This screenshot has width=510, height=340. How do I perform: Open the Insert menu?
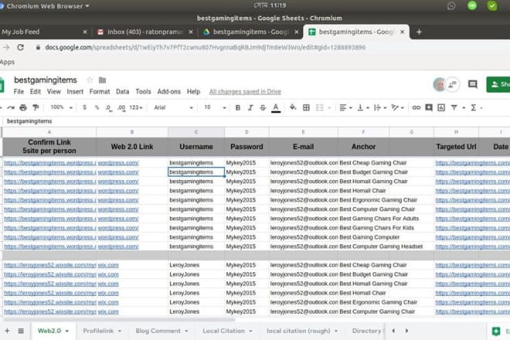pos(75,92)
